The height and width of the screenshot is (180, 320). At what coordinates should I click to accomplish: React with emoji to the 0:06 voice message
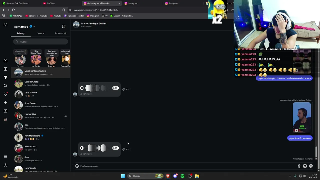click(123, 89)
